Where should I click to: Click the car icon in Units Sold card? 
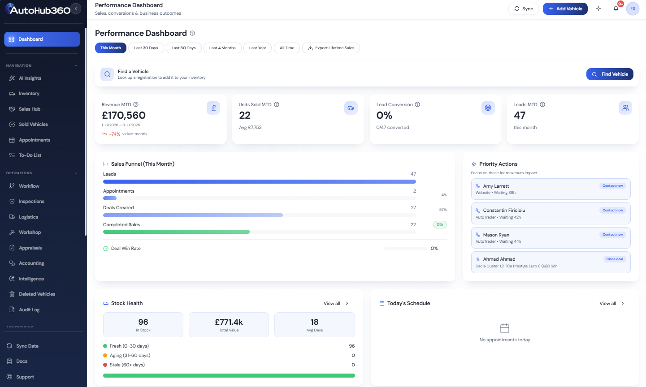(351, 108)
